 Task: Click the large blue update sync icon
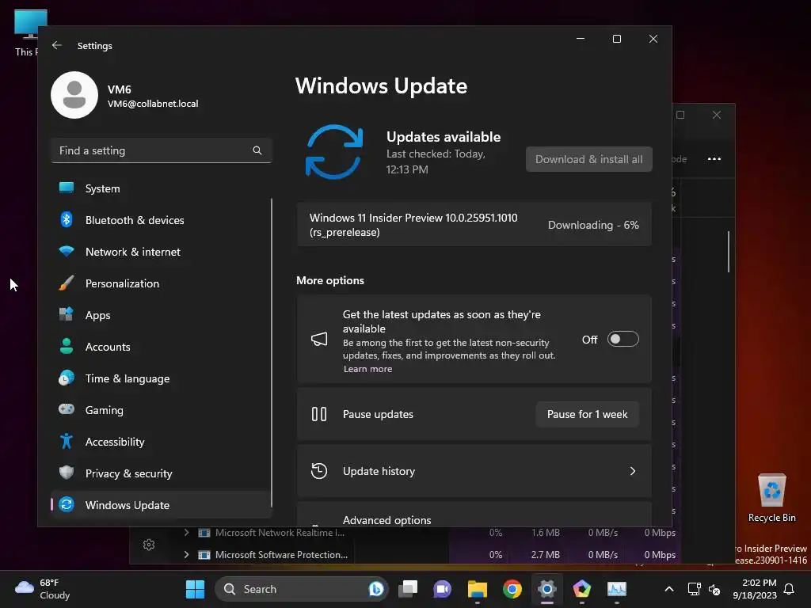(x=334, y=152)
